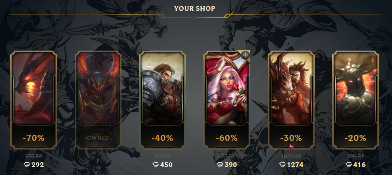Click the YOUR SHOP title header
The width and height of the screenshot is (392, 175).
pyautogui.click(x=195, y=8)
